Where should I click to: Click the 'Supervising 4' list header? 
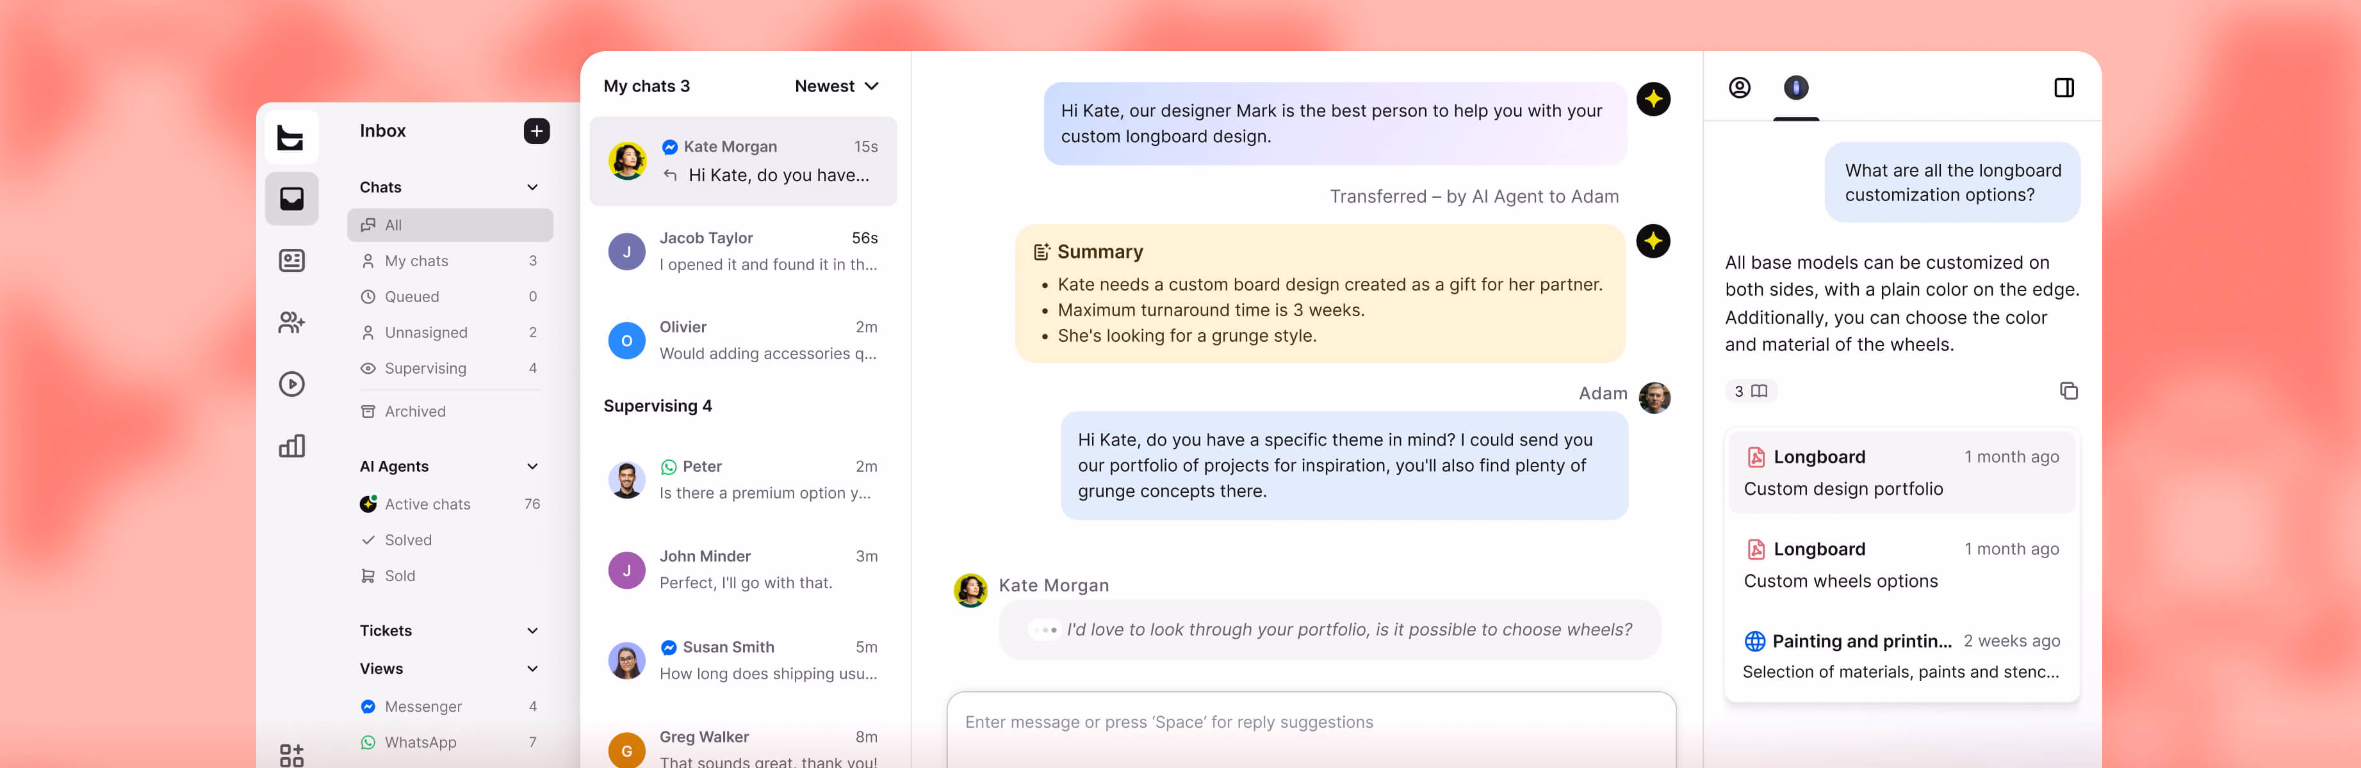[657, 406]
